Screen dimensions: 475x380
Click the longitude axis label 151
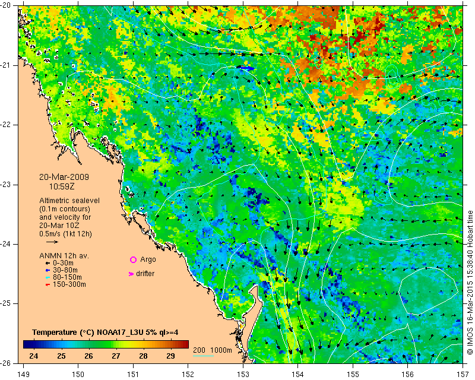pos(133,375)
